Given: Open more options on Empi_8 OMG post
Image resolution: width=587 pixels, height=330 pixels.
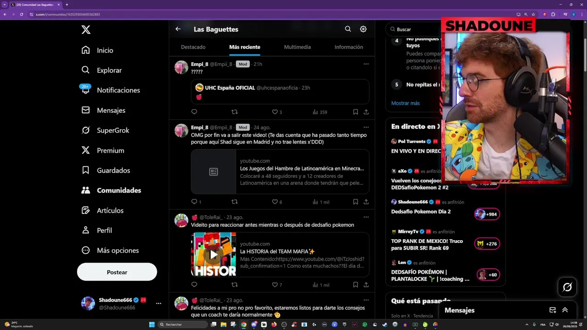Looking at the screenshot, I should tap(366, 127).
